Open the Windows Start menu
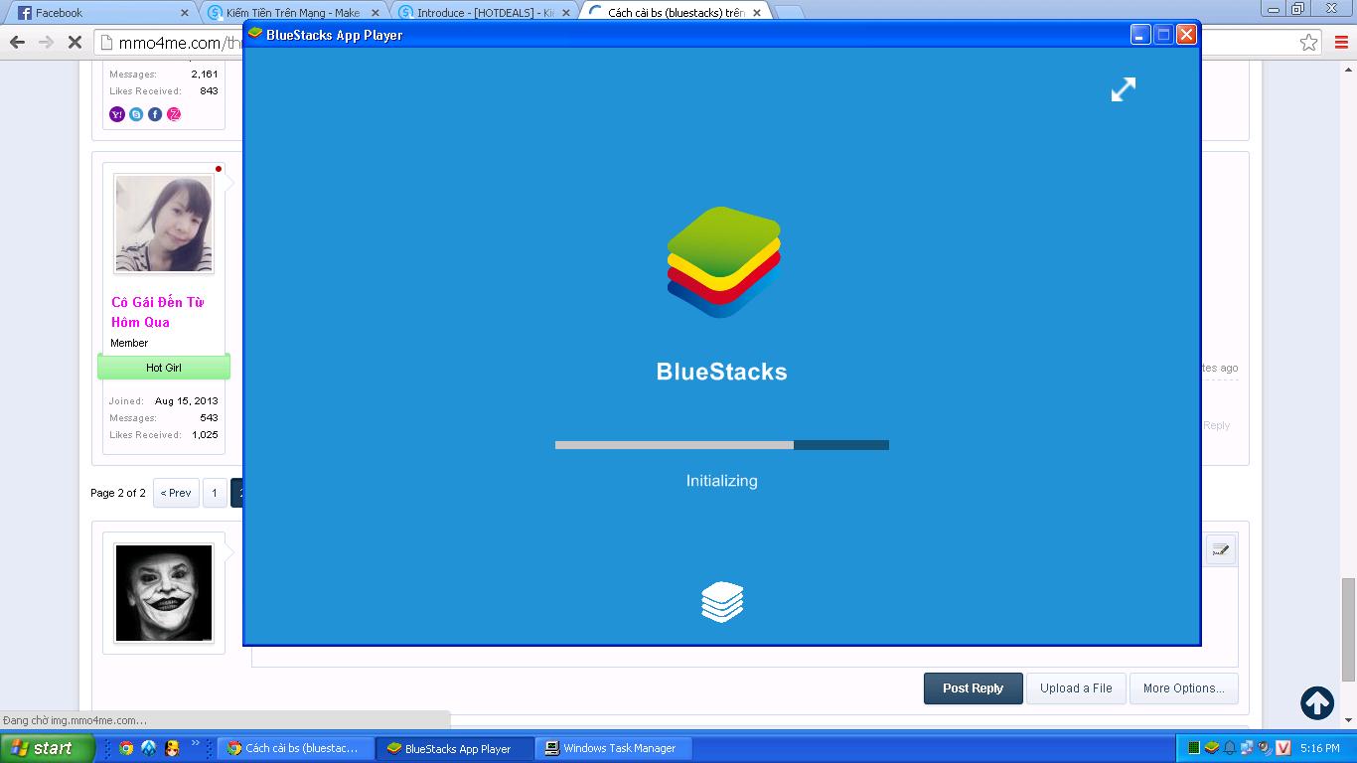The height and width of the screenshot is (763, 1357). (x=48, y=748)
